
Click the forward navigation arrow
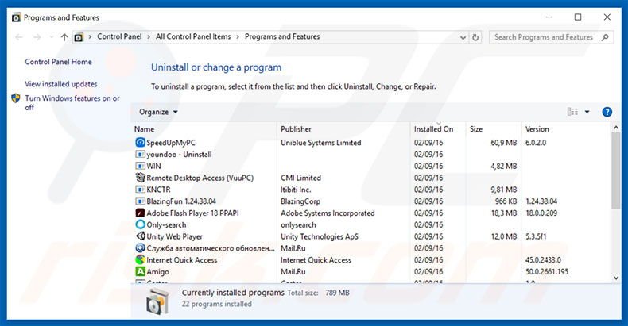point(37,37)
